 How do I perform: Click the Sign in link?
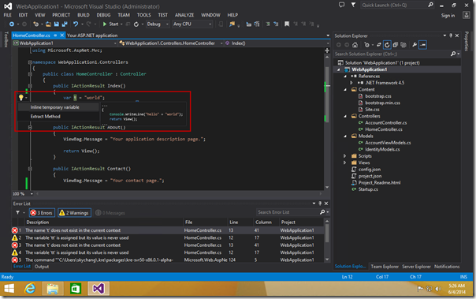(x=448, y=16)
